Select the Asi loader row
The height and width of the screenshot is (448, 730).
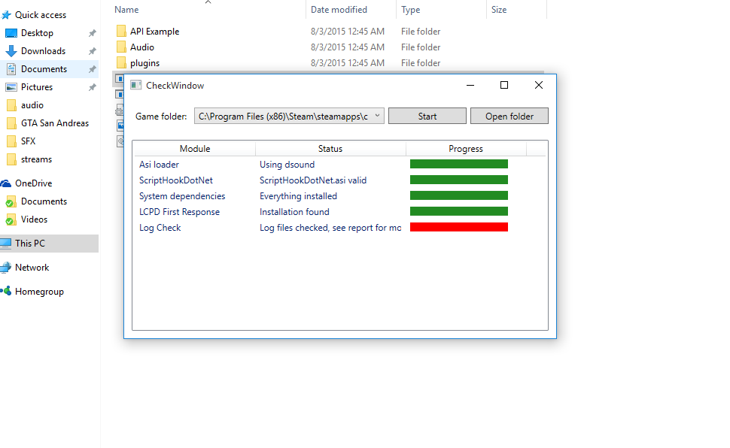tap(340, 164)
